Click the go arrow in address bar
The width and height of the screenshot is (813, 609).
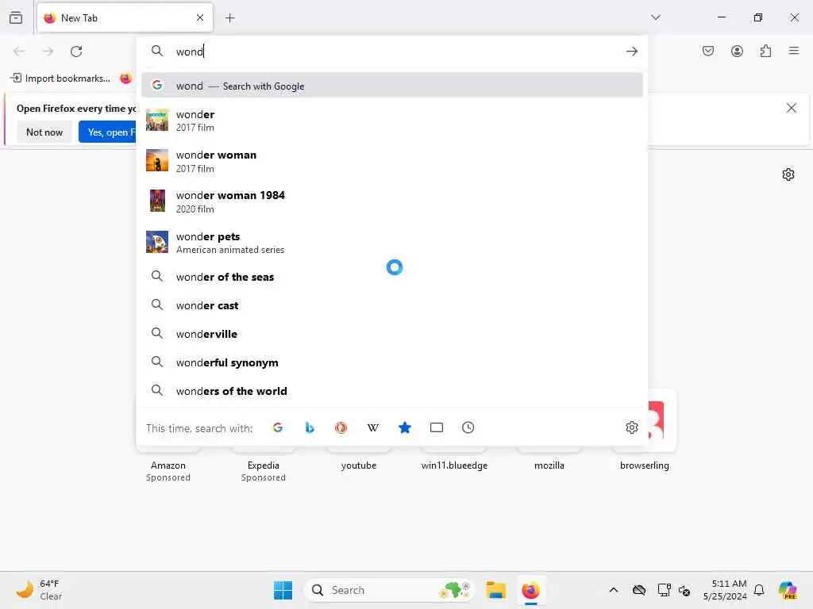(631, 52)
